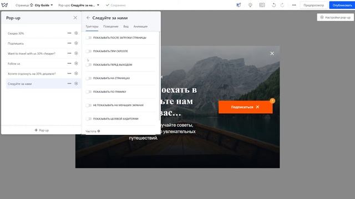Click the Сохранено saved status indicator
Viewport: 355px width, 199px height.
(x=116, y=5)
